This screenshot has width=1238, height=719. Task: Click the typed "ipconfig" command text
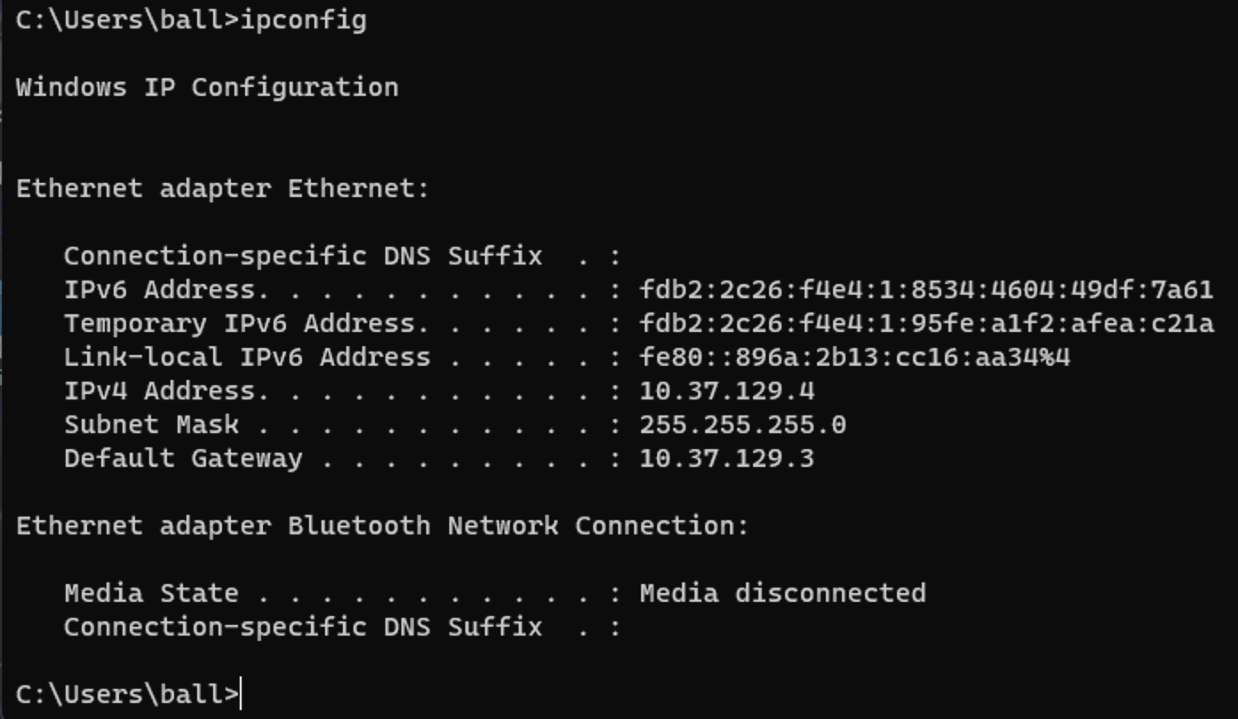pyautogui.click(x=303, y=20)
